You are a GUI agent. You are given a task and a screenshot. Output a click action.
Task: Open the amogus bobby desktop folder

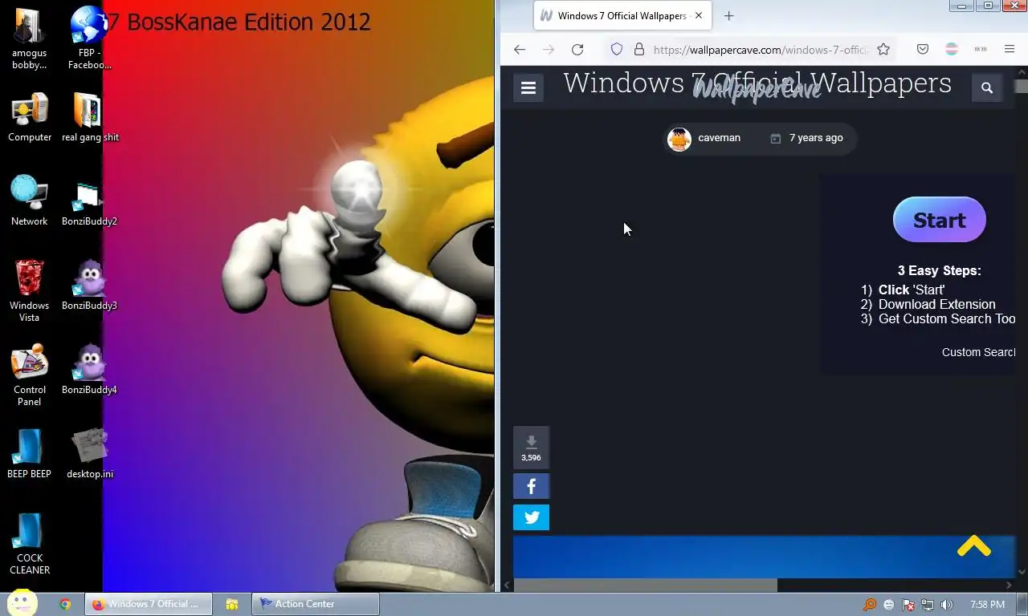coord(29,38)
